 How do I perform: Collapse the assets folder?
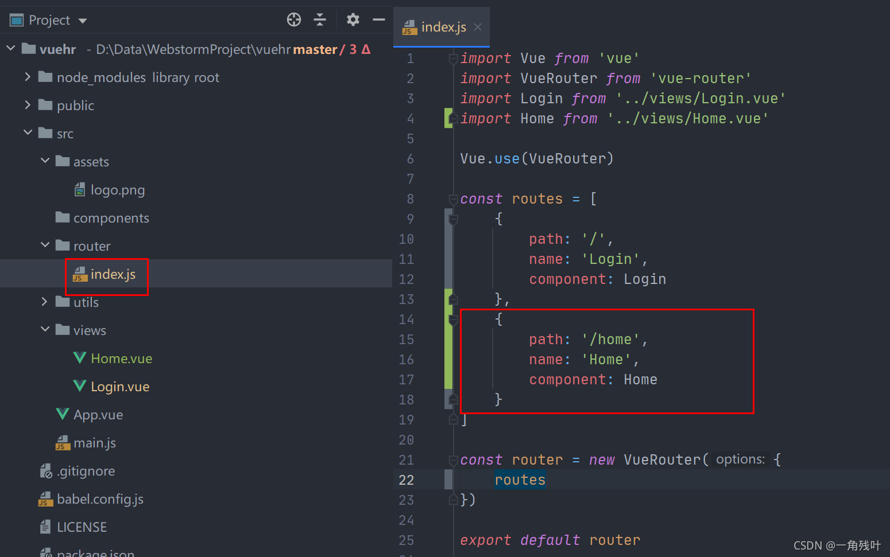point(45,161)
